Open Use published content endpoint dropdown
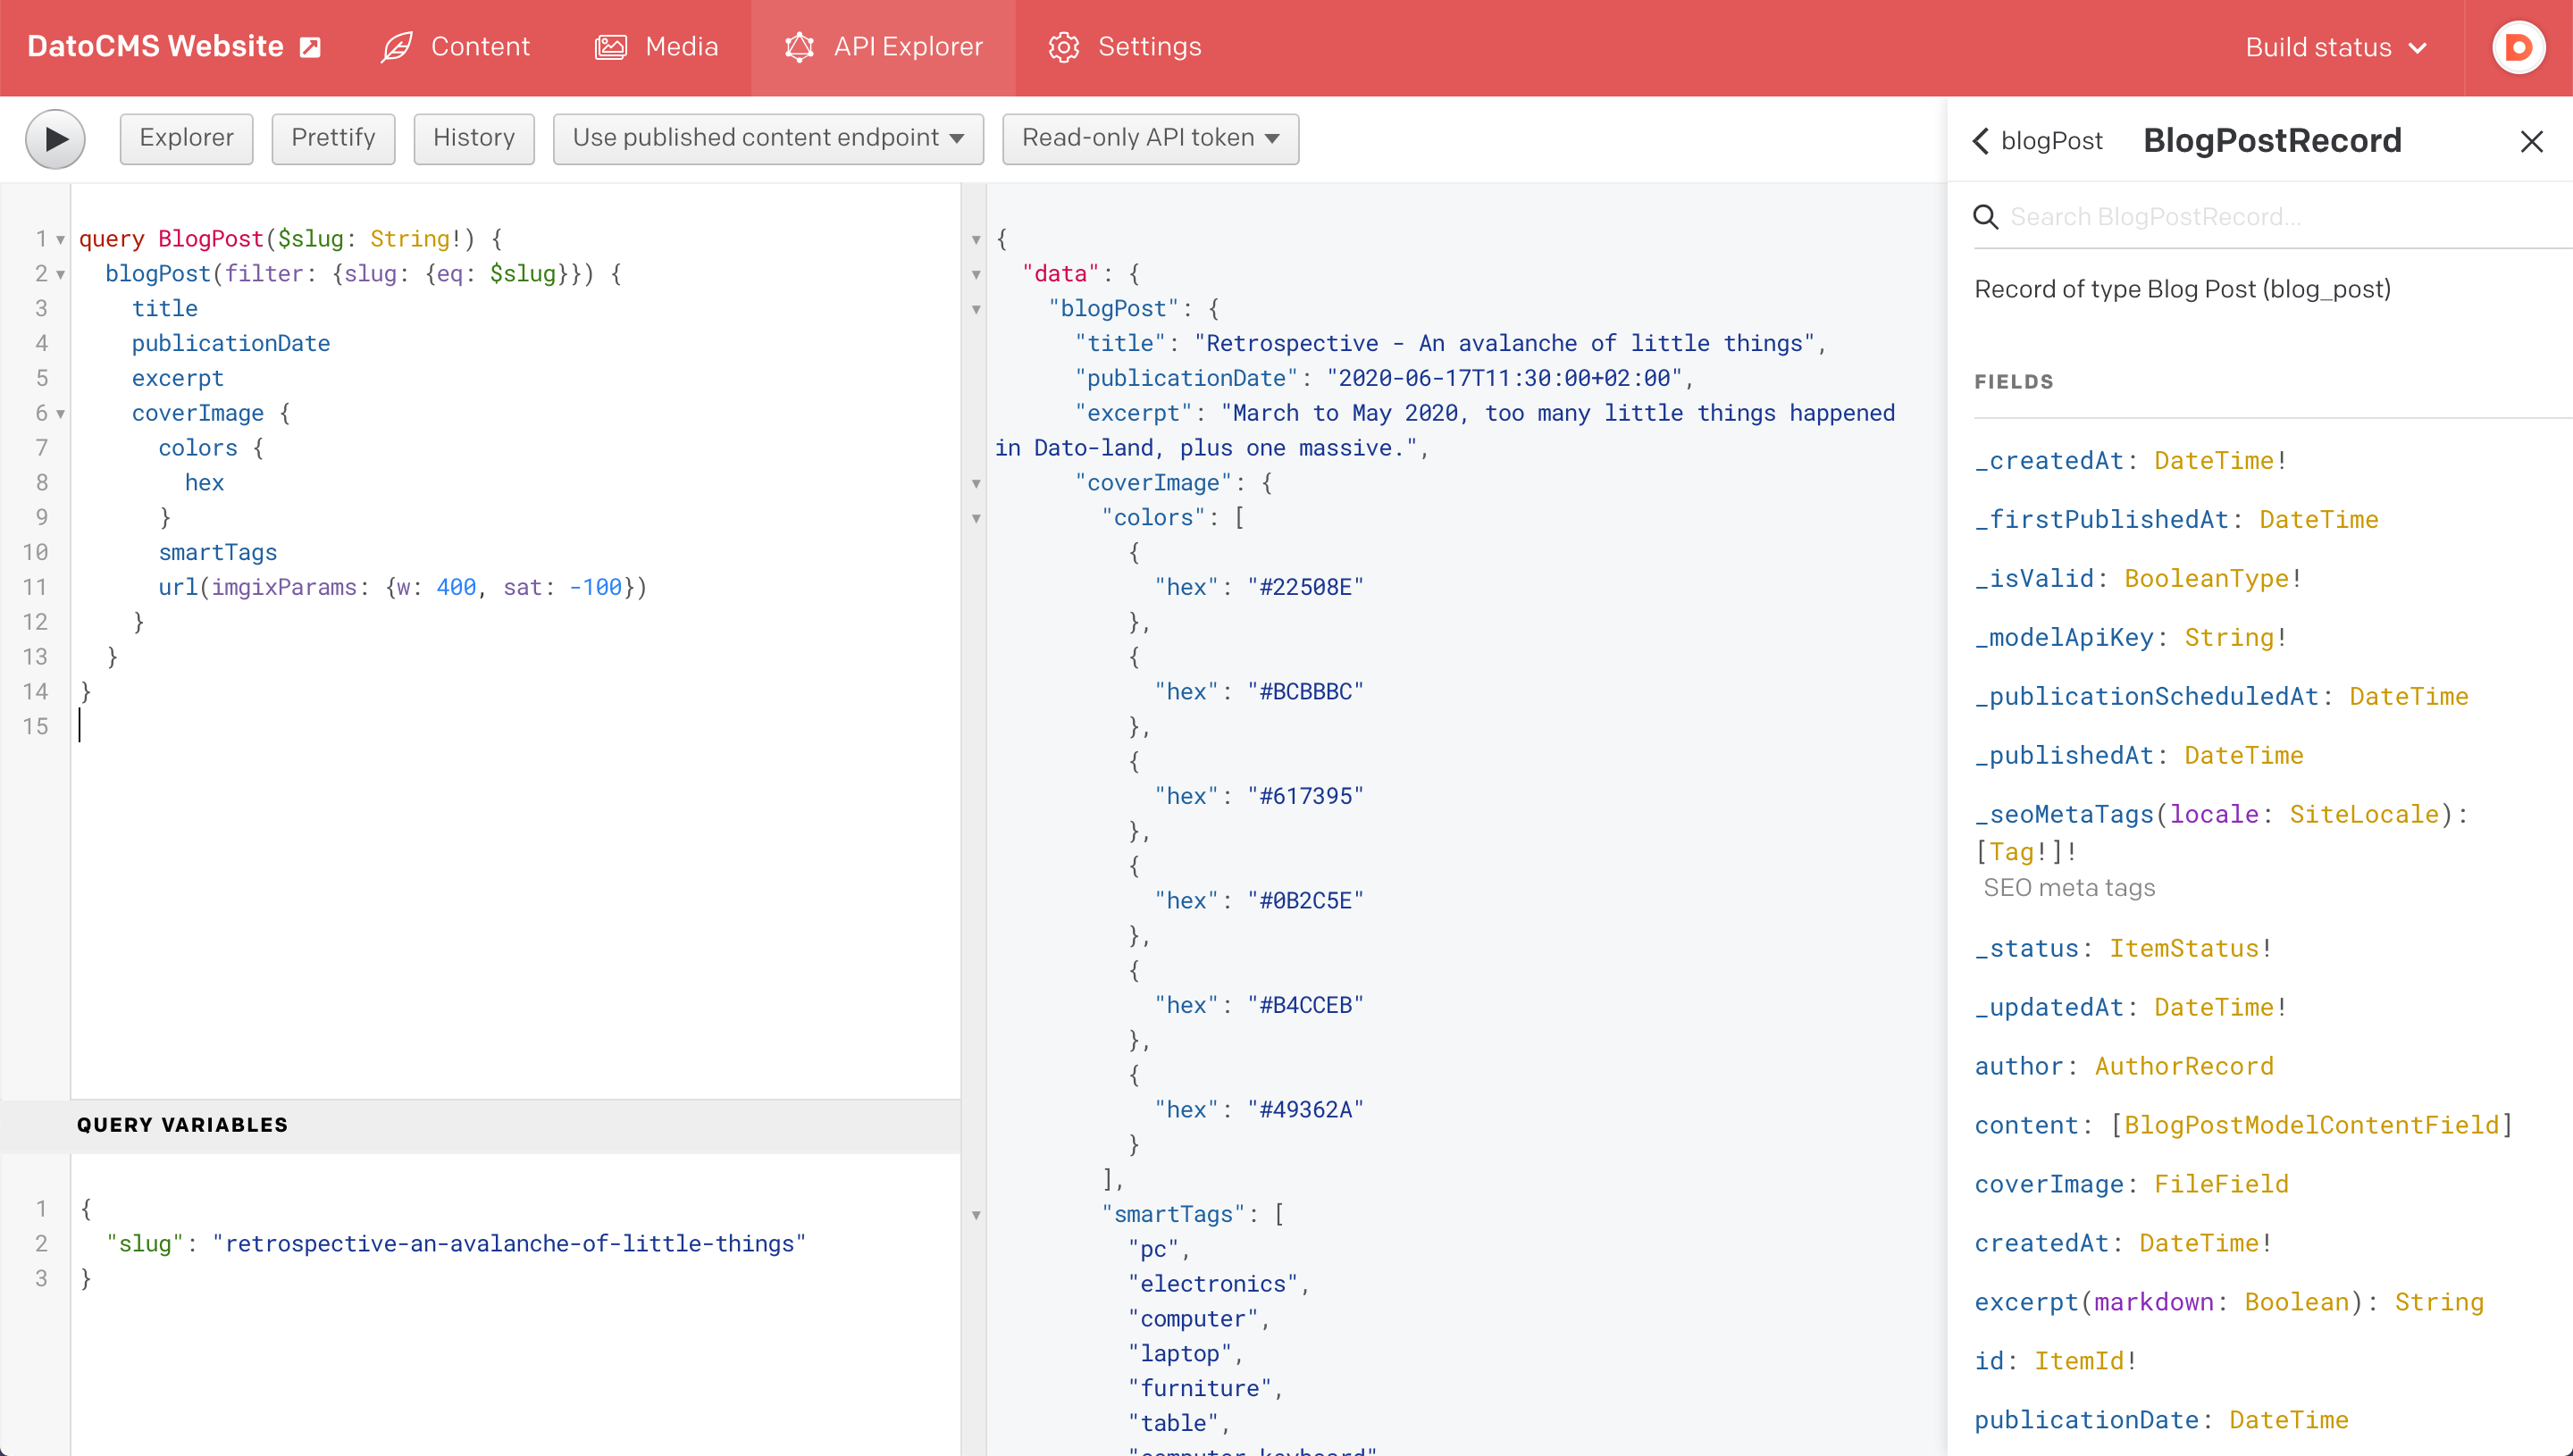This screenshot has height=1456, width=2573. point(767,138)
